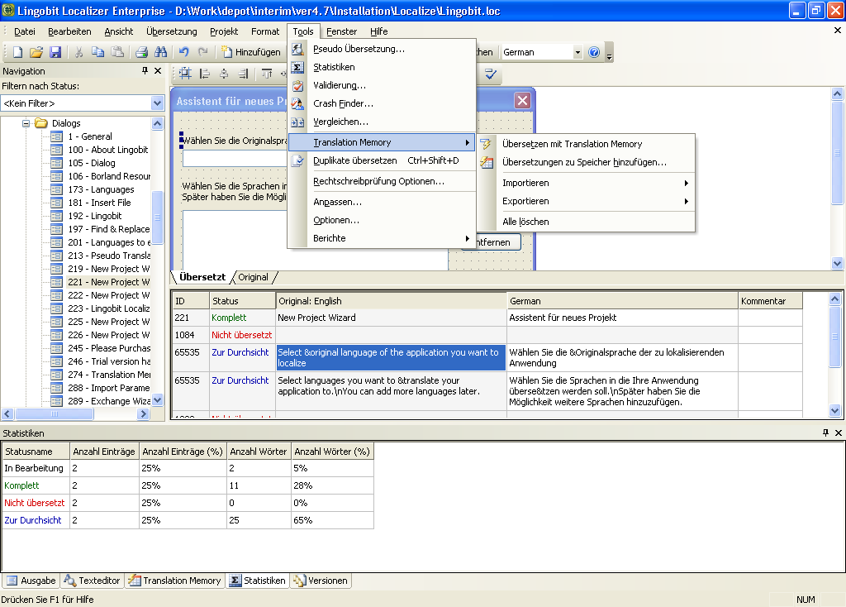Choose Anpassen in Tools menu
This screenshot has height=607, width=846.
[382, 202]
